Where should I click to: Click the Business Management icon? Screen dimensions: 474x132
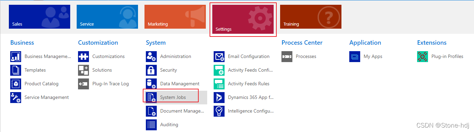(16, 57)
